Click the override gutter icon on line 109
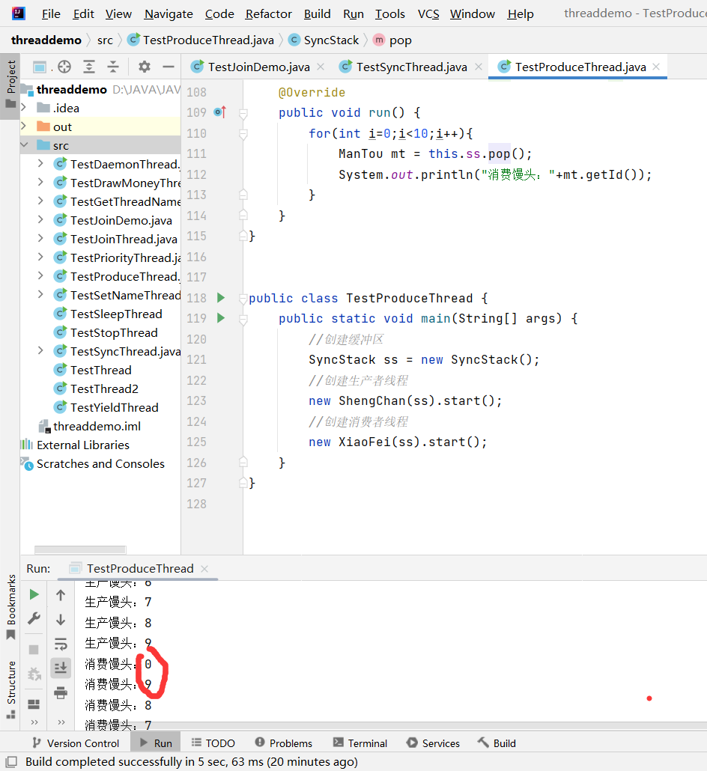The height and width of the screenshot is (771, 707). click(220, 112)
